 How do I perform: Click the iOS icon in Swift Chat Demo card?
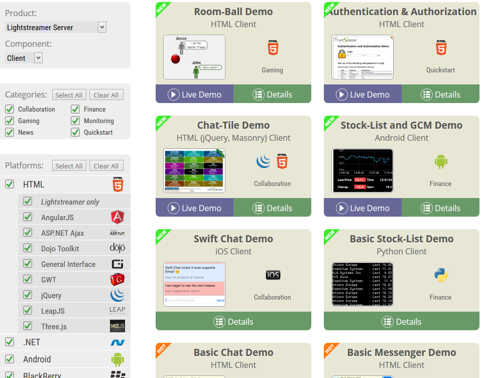[273, 275]
